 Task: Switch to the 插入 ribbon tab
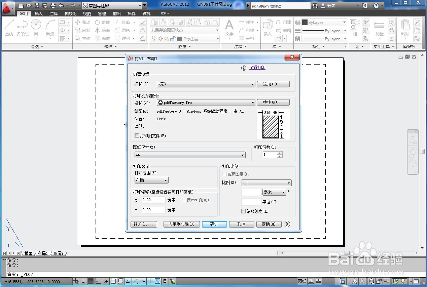(39, 14)
